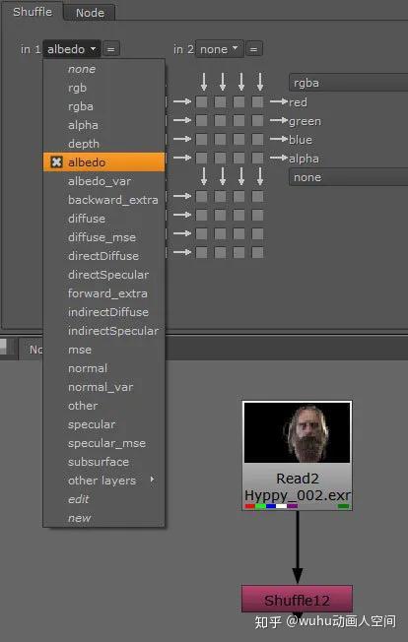Click the equals button beside in 2

pyautogui.click(x=253, y=49)
